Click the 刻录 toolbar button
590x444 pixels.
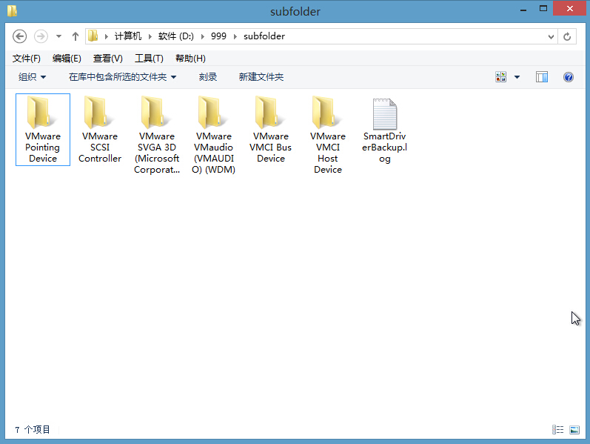208,77
